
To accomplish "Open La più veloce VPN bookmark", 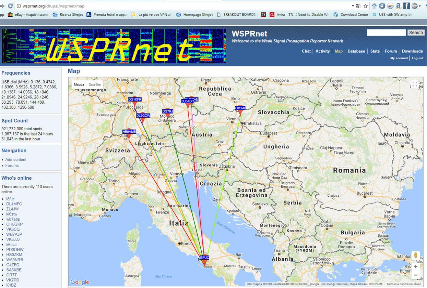I will coord(151,15).
